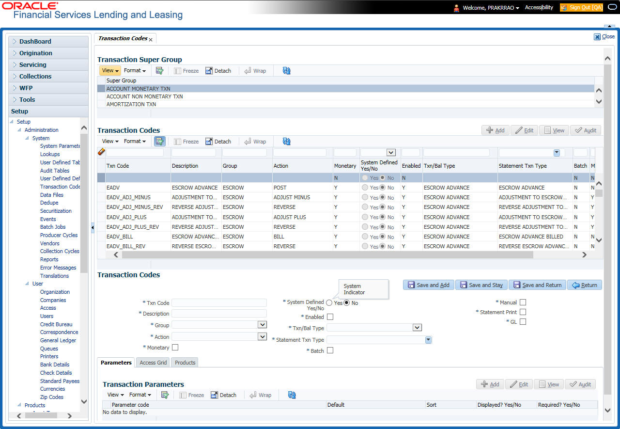Click the Save and Return button
Image resolution: width=620 pixels, height=429 pixels.
point(537,285)
